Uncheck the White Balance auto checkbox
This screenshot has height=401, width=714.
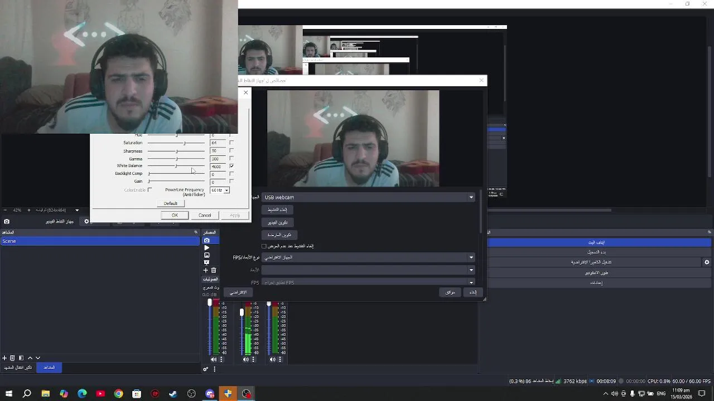click(231, 166)
